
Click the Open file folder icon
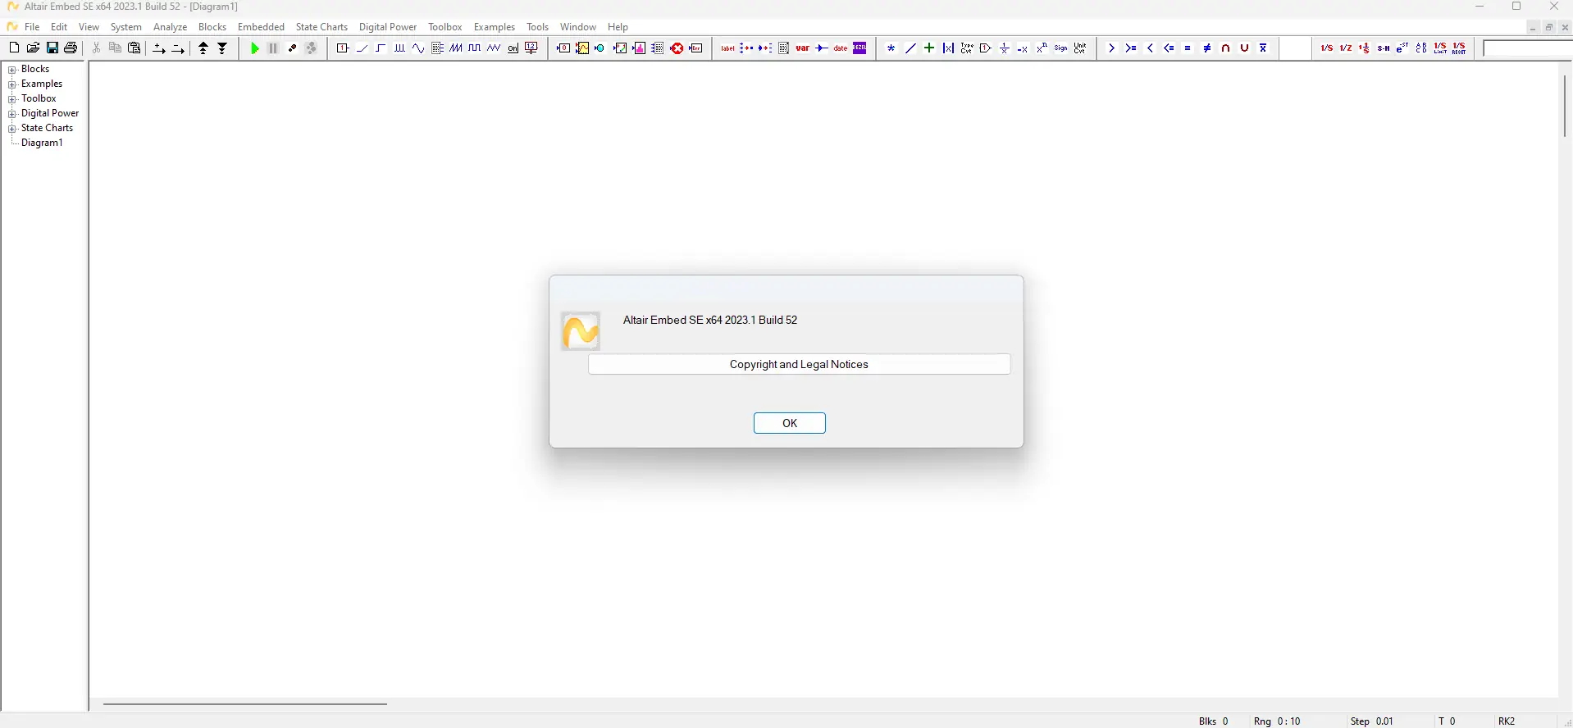point(33,48)
